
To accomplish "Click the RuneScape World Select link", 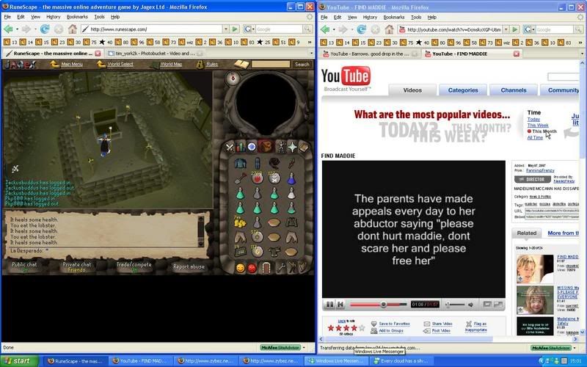I will click(x=120, y=65).
